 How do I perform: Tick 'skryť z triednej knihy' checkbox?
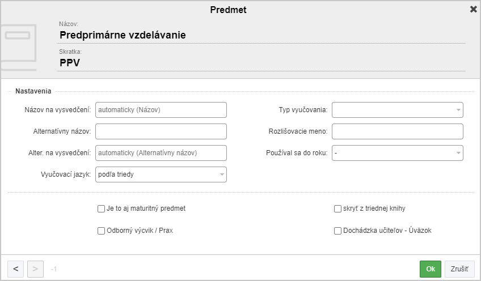tap(337, 208)
